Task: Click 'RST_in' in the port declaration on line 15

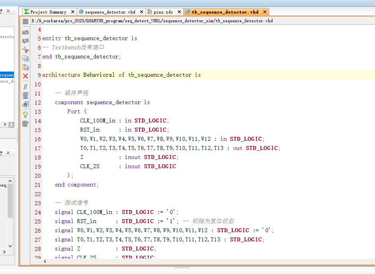Action: pos(90,130)
